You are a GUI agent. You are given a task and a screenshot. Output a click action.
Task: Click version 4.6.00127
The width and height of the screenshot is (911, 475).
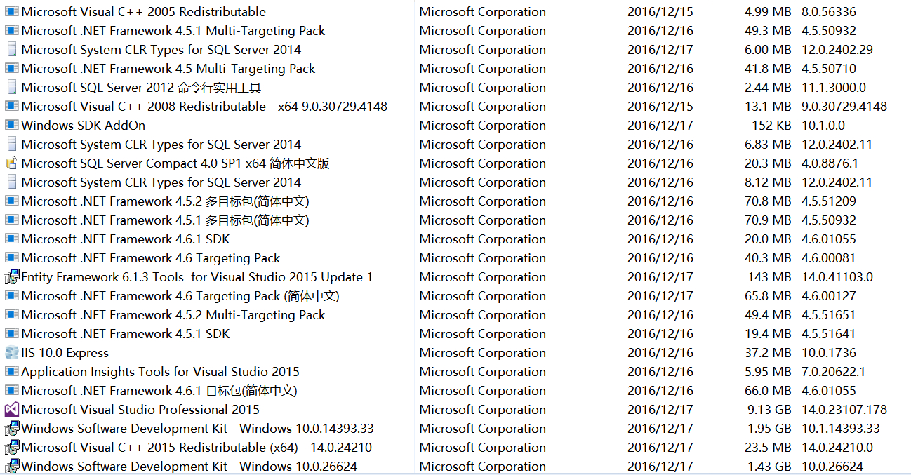point(829,296)
